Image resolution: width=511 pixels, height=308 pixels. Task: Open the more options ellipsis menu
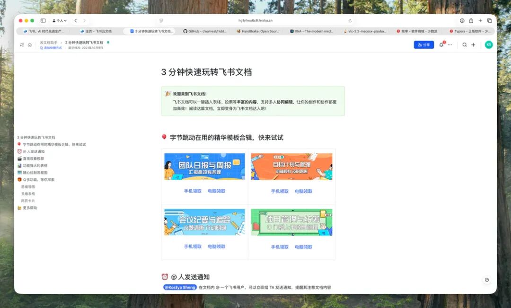pyautogui.click(x=450, y=44)
